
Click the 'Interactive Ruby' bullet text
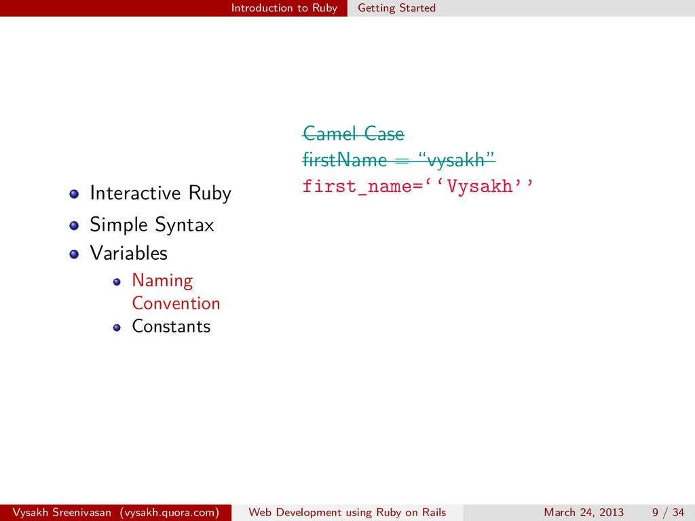pos(160,193)
